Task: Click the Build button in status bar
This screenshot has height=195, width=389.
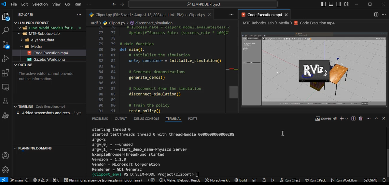Action: coord(241,180)
